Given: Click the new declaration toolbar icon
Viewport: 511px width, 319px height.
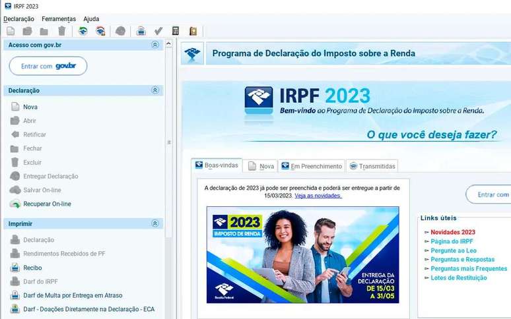Looking at the screenshot, I should tap(11, 31).
